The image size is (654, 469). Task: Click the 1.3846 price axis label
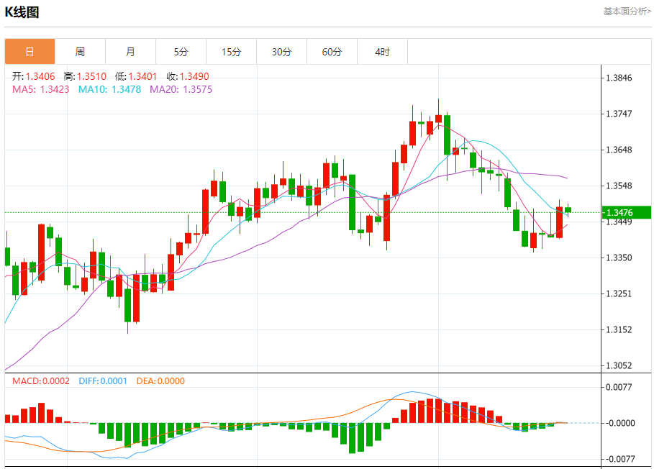point(619,78)
